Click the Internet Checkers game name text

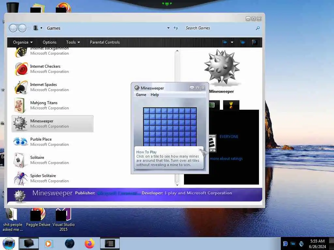pyautogui.click(x=45, y=66)
